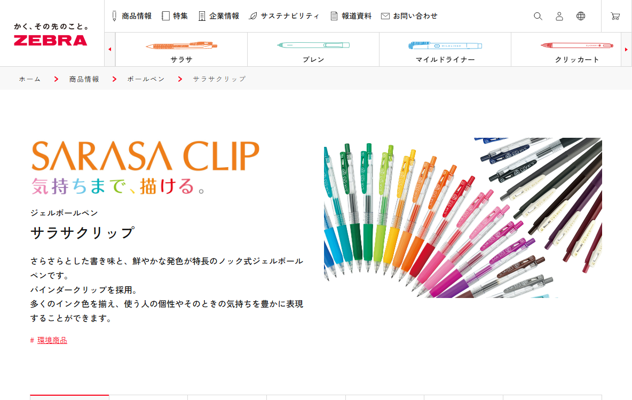Click the サラサクリップ breadcrumb text
Image resolution: width=632 pixels, height=400 pixels.
coord(219,79)
